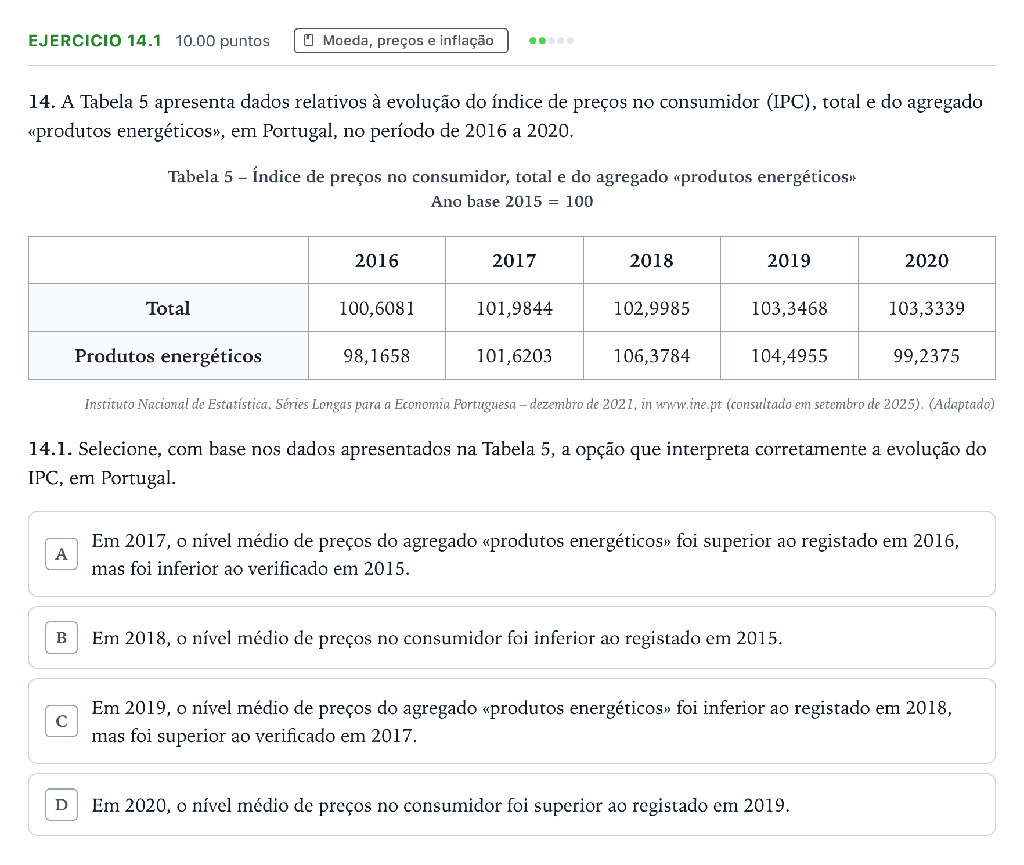Choose answer text about 2019 produtos energéticos
Screen dimensions: 1024x865
pyautogui.click(x=522, y=722)
